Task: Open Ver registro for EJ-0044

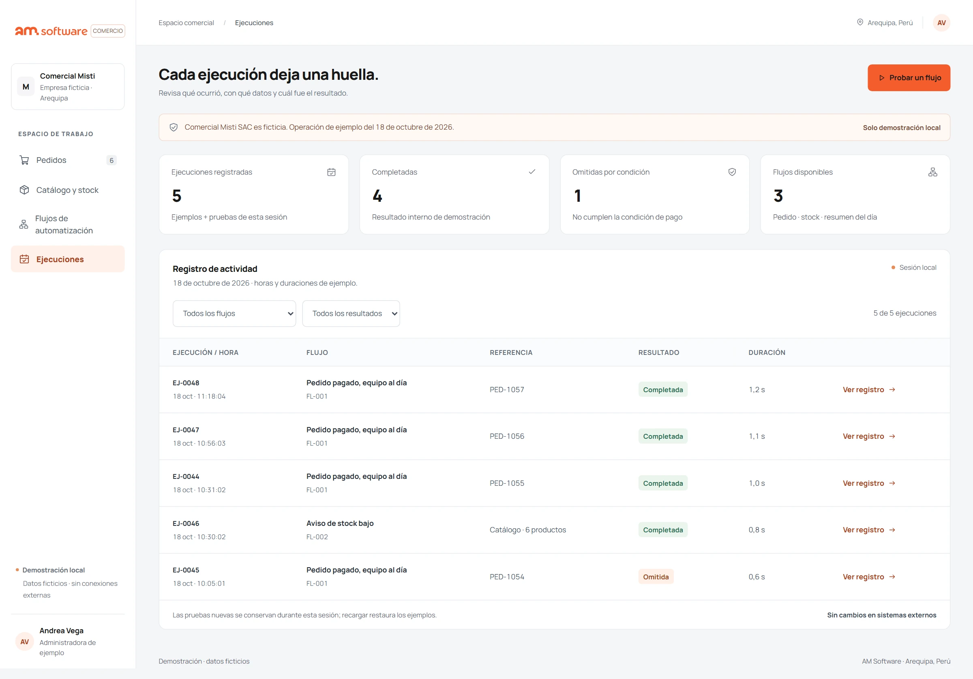Action: tap(869, 483)
